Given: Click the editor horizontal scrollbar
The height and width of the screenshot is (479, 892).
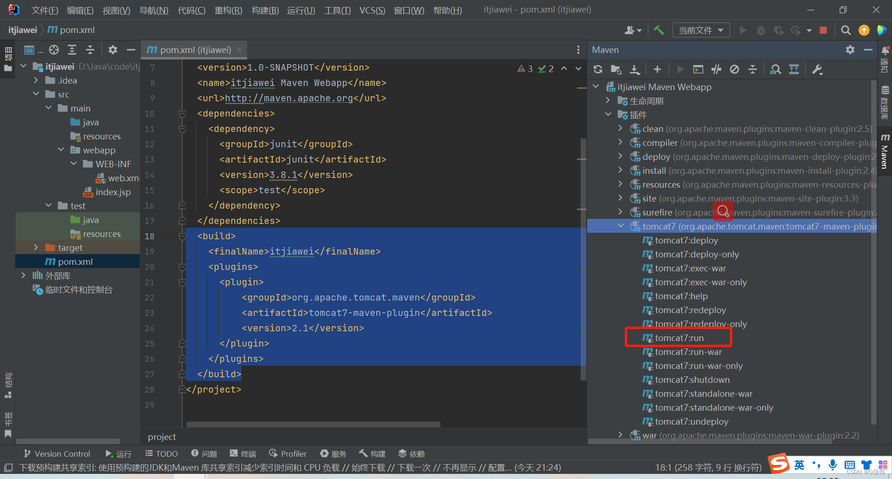Looking at the screenshot, I should pyautogui.click(x=313, y=425).
